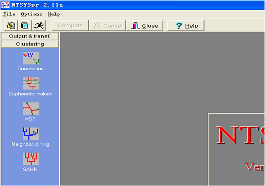This screenshot has height=186, width=265.
Task: Collapse the Clustering panel header
Action: [x=30, y=44]
